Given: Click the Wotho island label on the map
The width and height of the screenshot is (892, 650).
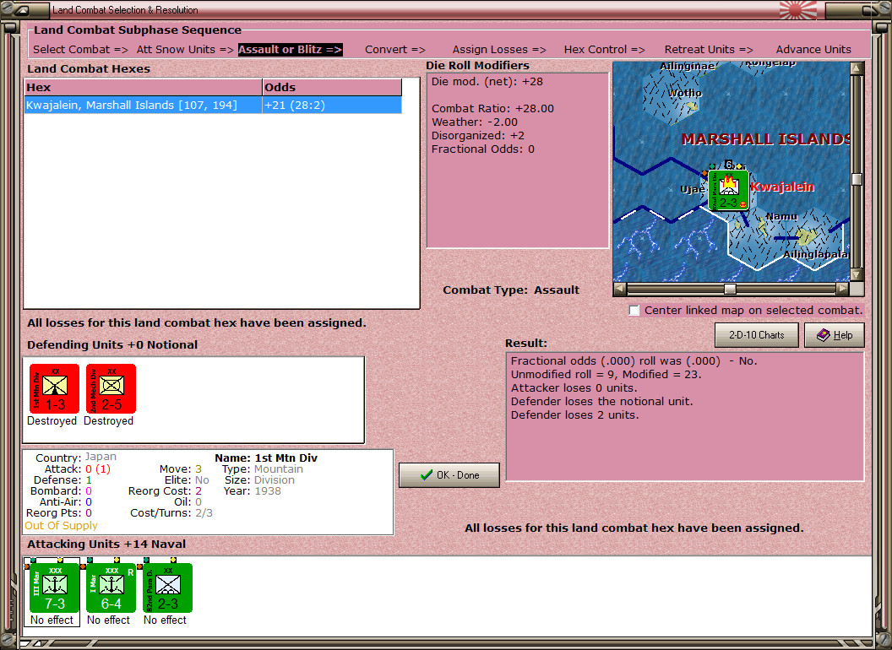Looking at the screenshot, I should pos(684,93).
